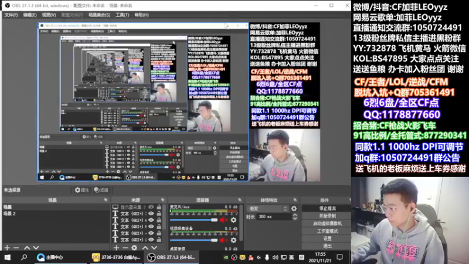Pop out the 混音器 dock
The height and width of the screenshot is (264, 469).
pos(240,200)
